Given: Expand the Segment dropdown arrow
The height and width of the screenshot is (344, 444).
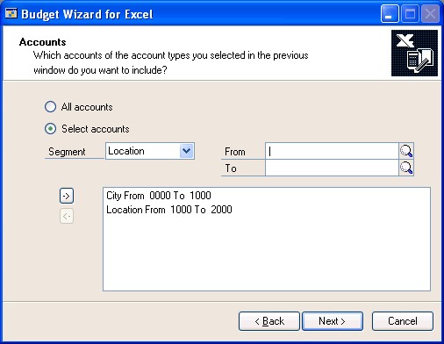Looking at the screenshot, I should pyautogui.click(x=187, y=151).
